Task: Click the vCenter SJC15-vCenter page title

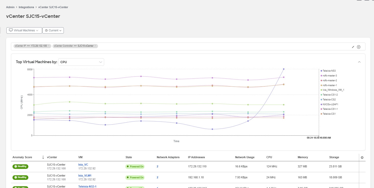Action: click(x=33, y=16)
